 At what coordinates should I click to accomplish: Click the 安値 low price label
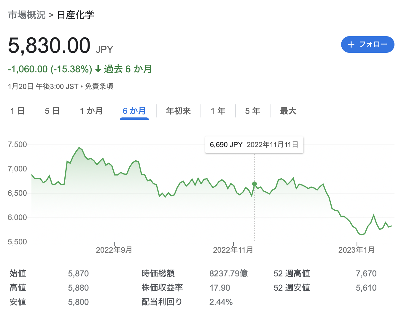point(18,302)
